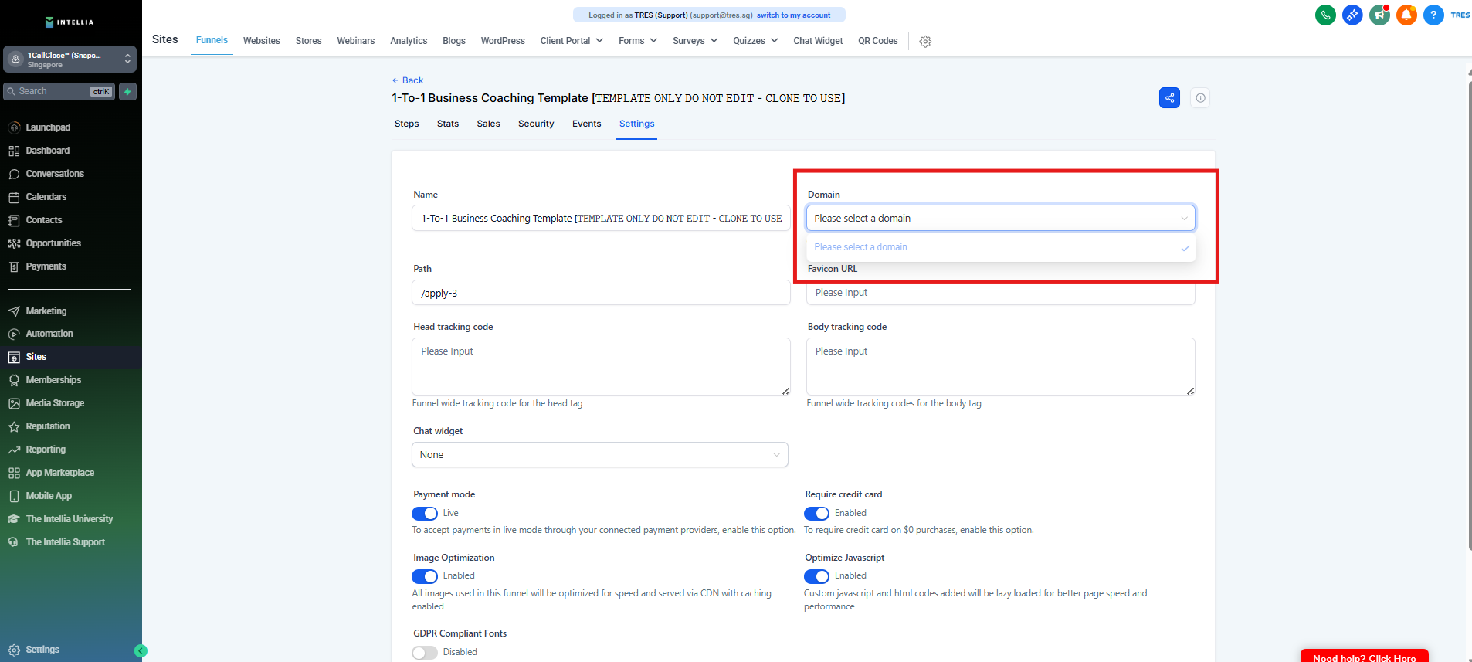Switch to the Events tab
The width and height of the screenshot is (1472, 662).
586,124
